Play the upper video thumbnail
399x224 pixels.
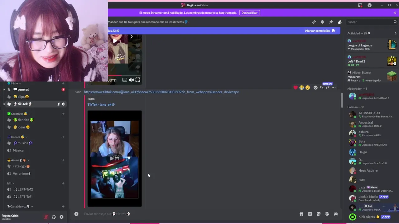(115, 41)
